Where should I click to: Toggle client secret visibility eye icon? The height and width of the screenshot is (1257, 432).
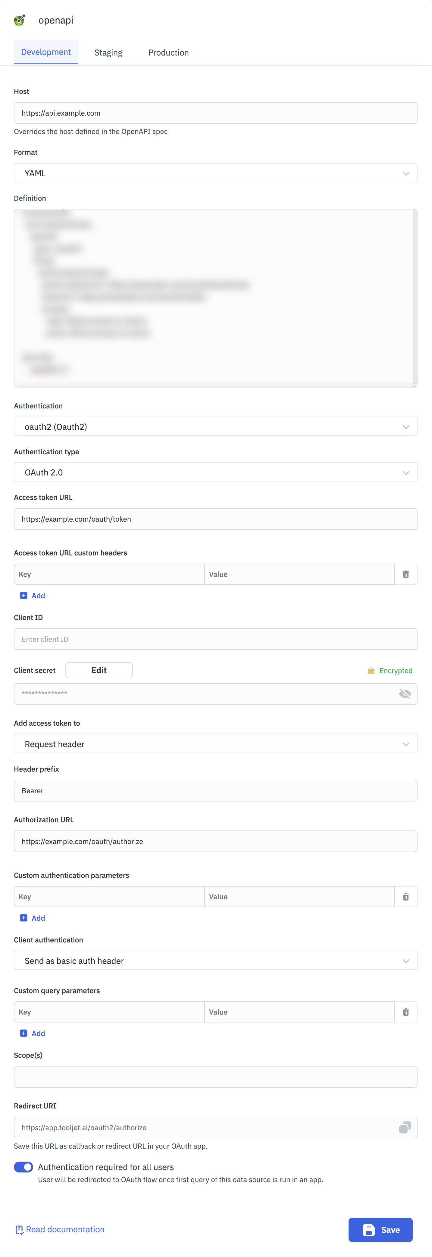coord(404,693)
